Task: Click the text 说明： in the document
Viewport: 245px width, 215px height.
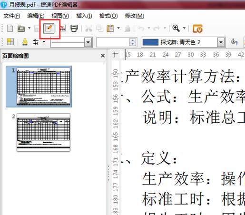Action: pyautogui.click(x=161, y=117)
